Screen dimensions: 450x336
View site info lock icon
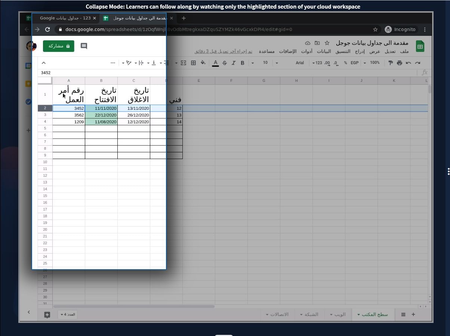pos(60,29)
